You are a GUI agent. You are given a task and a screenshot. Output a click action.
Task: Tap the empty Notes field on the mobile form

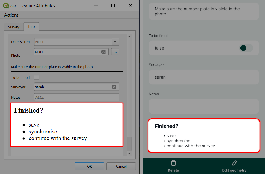point(203,106)
